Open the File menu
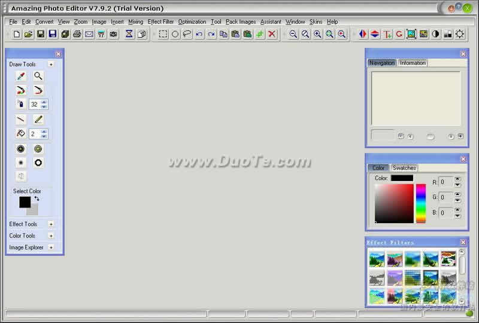Screen dimensions: 479x323 (13, 22)
